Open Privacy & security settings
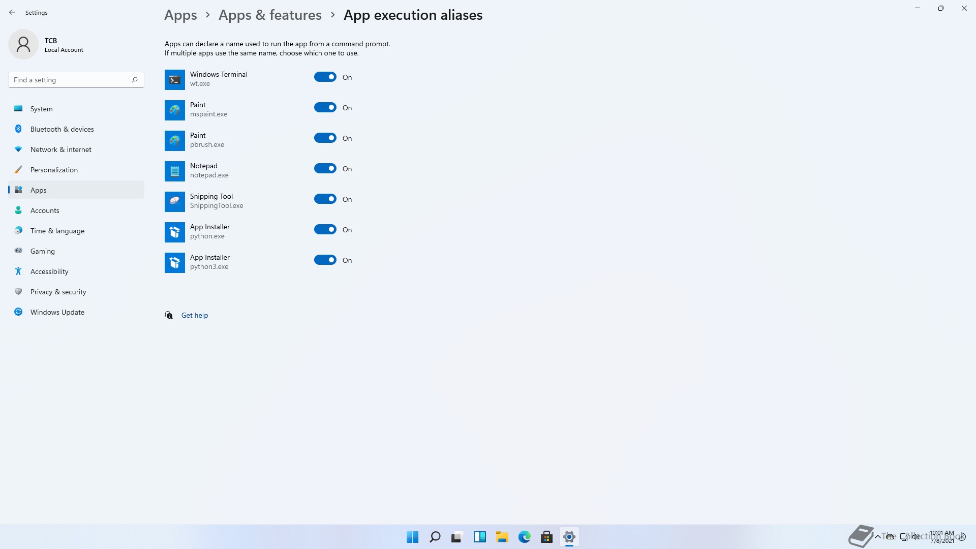The width and height of the screenshot is (976, 549). pyautogui.click(x=76, y=291)
